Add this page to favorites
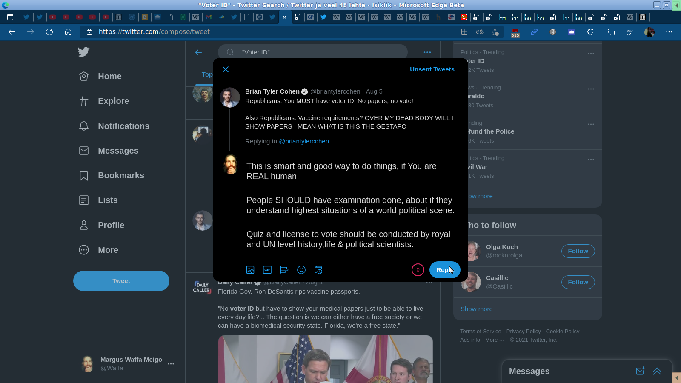 click(x=495, y=32)
